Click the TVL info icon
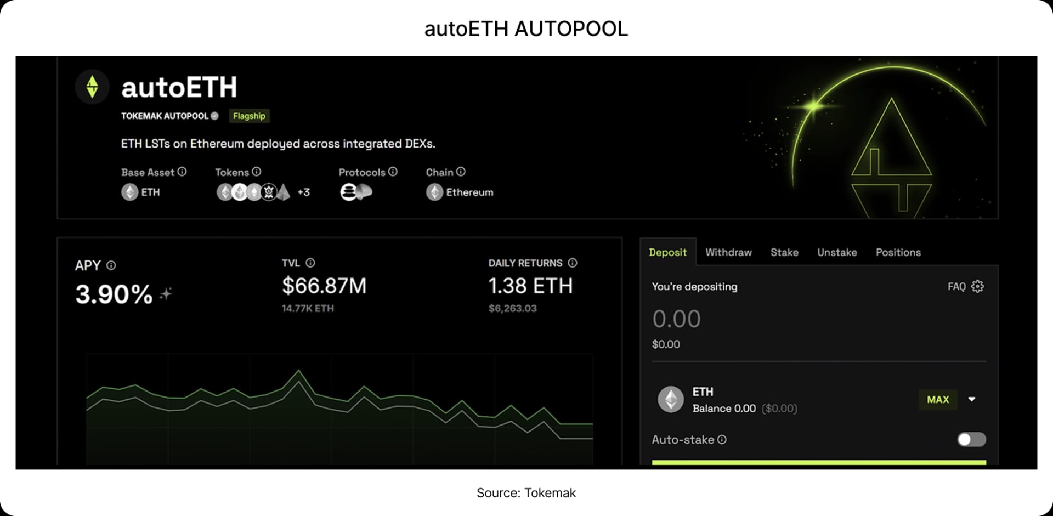 pos(310,263)
